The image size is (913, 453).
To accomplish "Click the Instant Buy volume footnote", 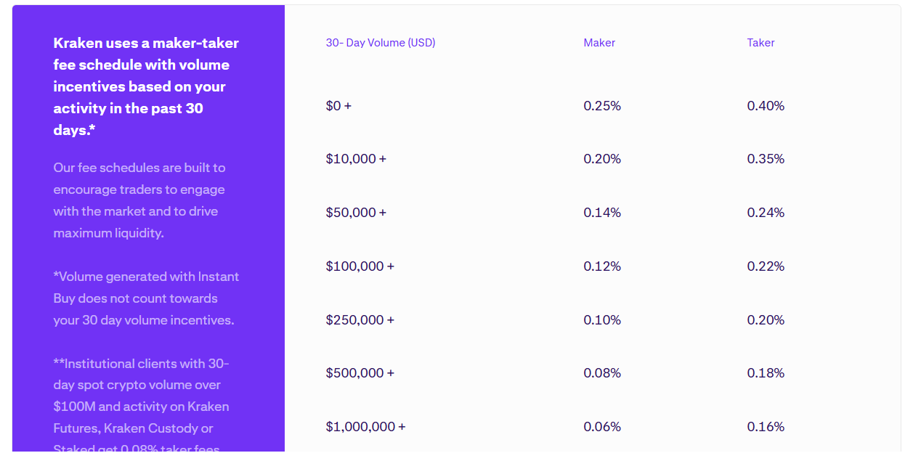I will coord(146,298).
